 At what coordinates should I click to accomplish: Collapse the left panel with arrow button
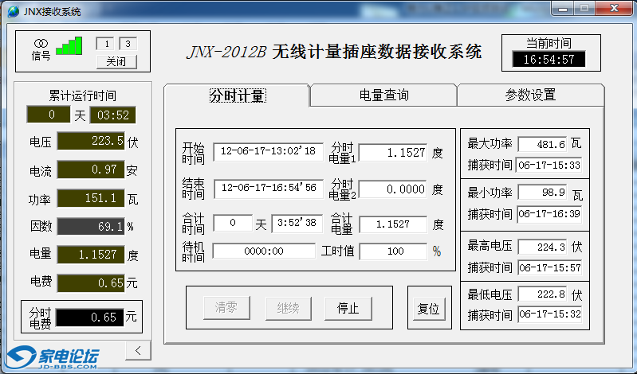pos(139,350)
